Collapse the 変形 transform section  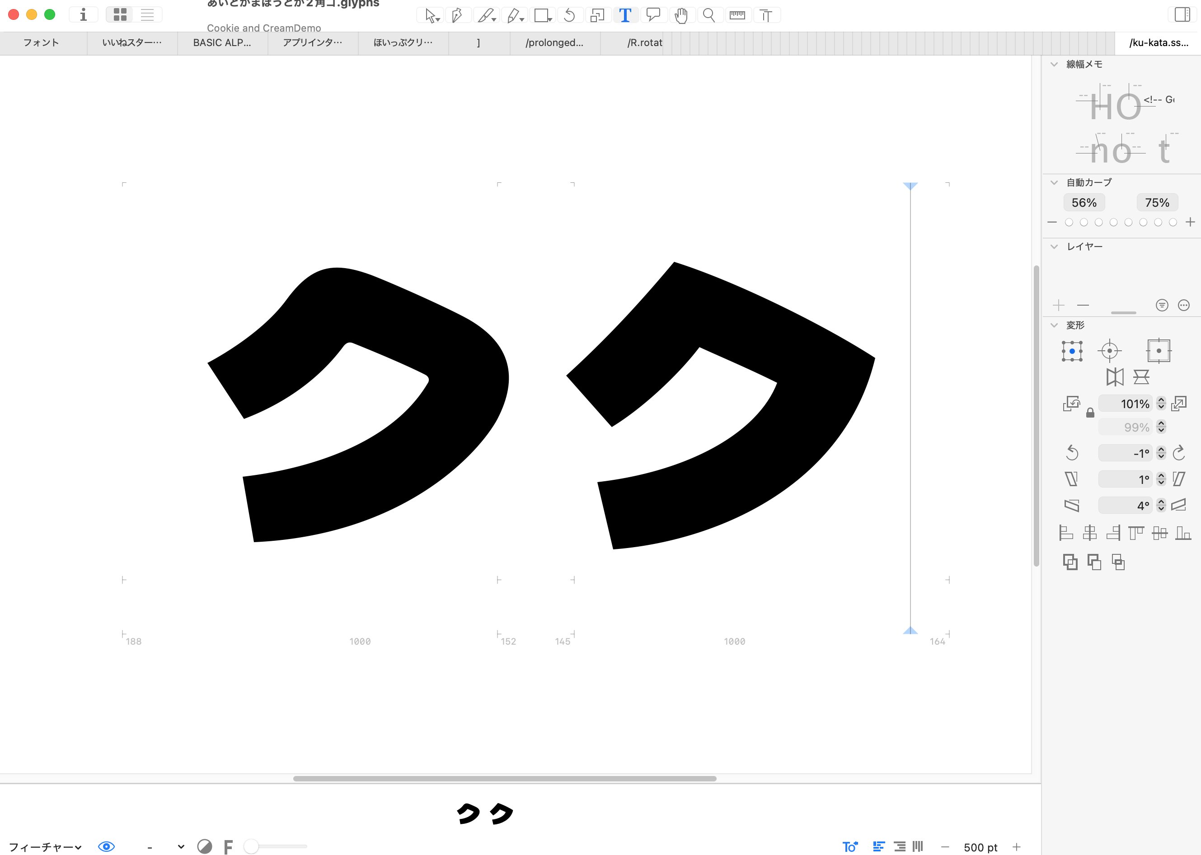(x=1054, y=325)
